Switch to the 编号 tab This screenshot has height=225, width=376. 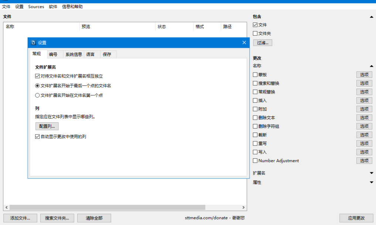pos(53,55)
